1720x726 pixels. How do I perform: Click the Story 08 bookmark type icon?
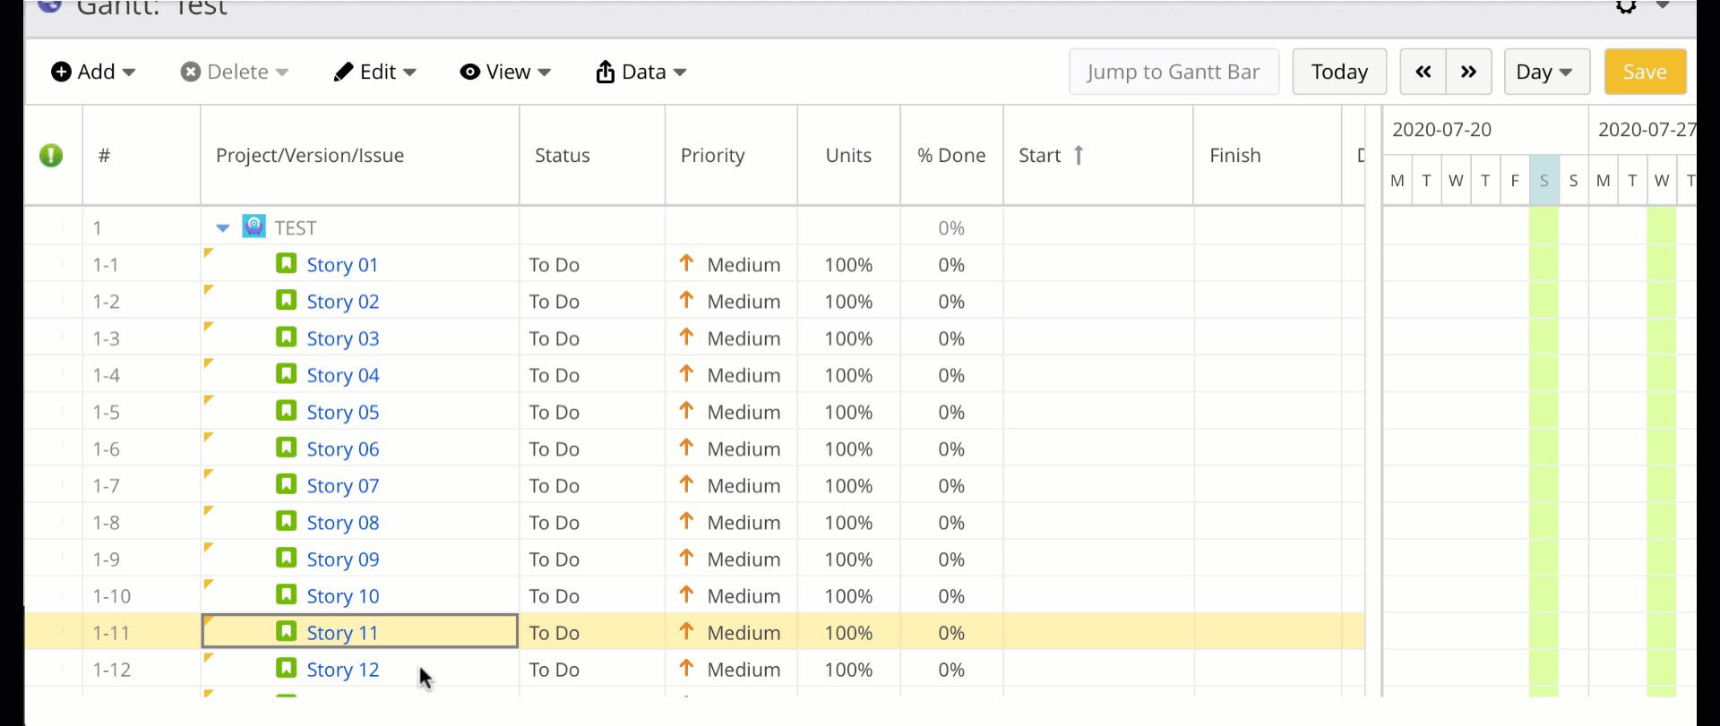point(286,521)
